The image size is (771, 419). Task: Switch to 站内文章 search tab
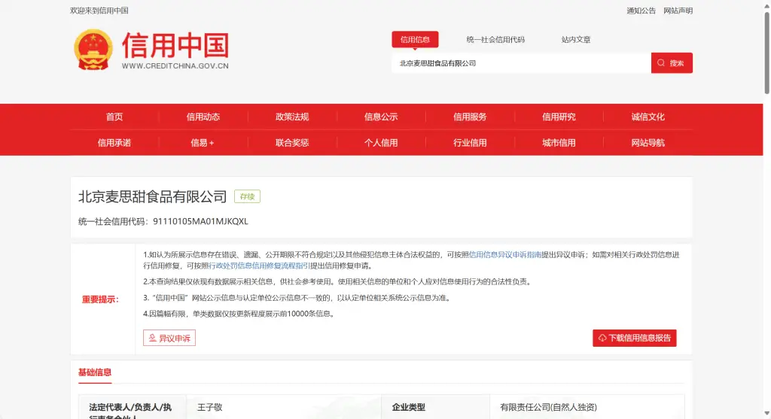pyautogui.click(x=576, y=40)
